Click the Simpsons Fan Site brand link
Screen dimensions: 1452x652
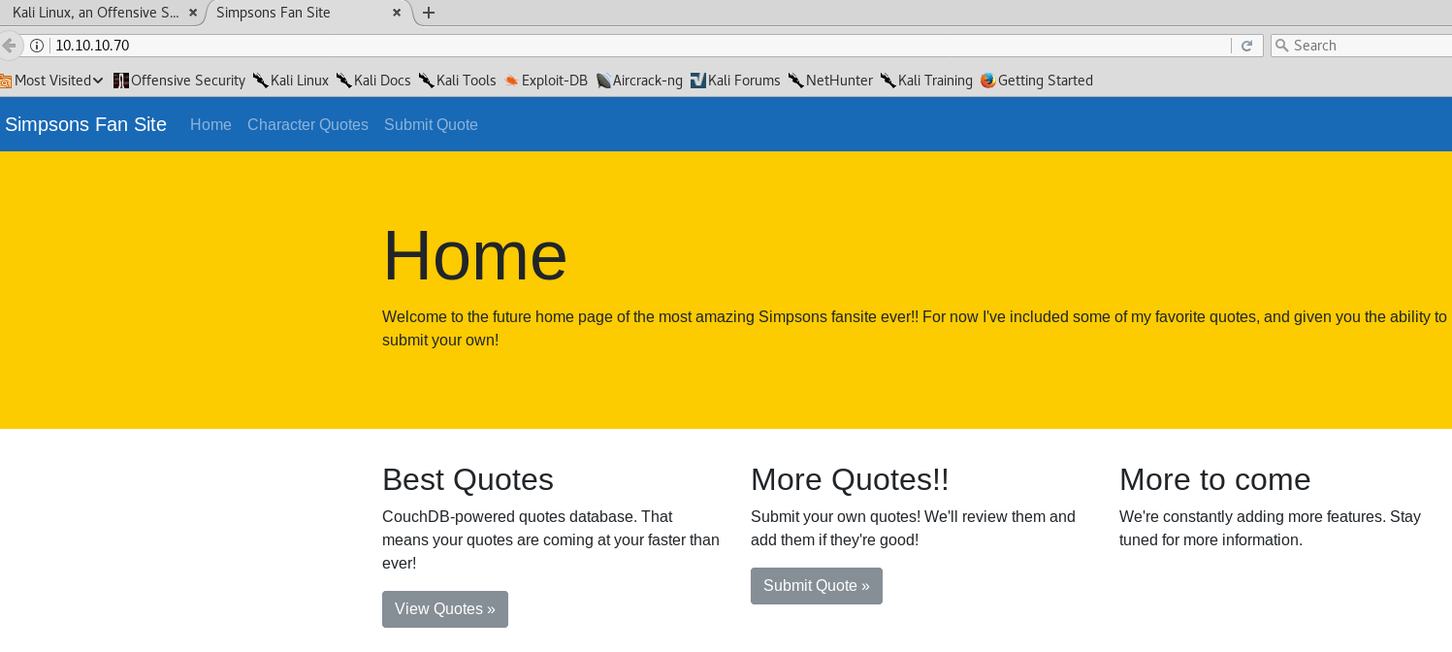click(x=85, y=124)
